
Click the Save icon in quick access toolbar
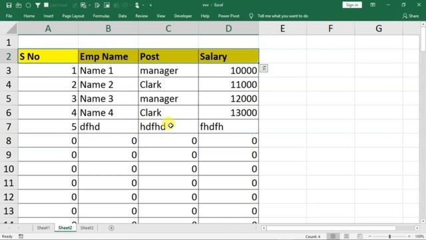[x=9, y=5]
